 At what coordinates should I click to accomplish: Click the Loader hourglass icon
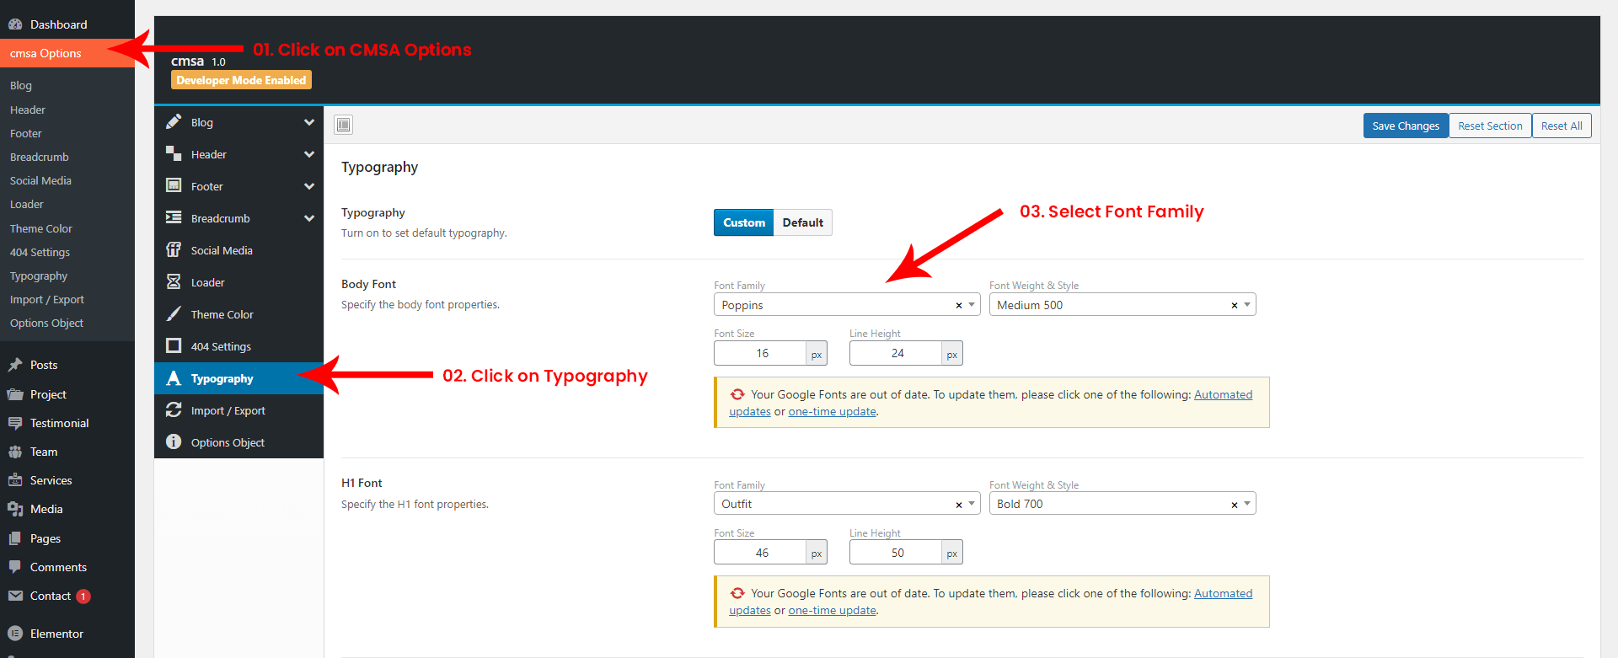pos(174,282)
